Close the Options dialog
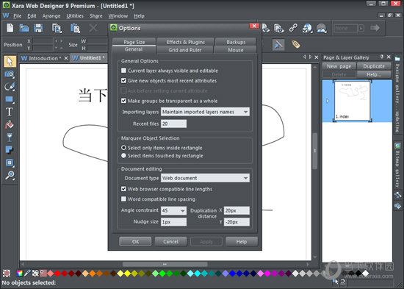The image size is (404, 289). click(254, 26)
